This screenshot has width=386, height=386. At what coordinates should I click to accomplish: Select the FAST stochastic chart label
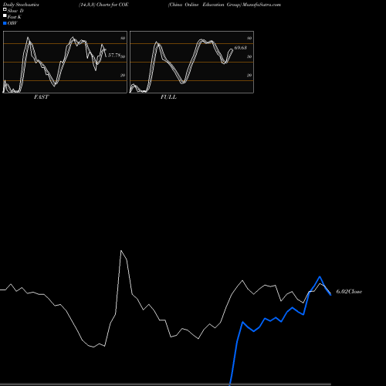tap(41, 97)
